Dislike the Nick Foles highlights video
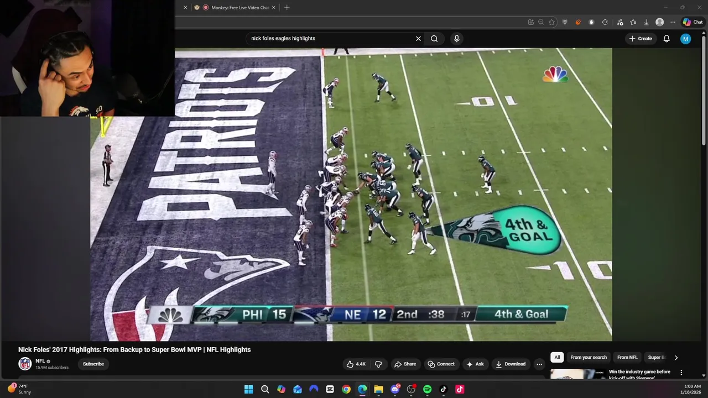The image size is (708, 398). (378, 364)
